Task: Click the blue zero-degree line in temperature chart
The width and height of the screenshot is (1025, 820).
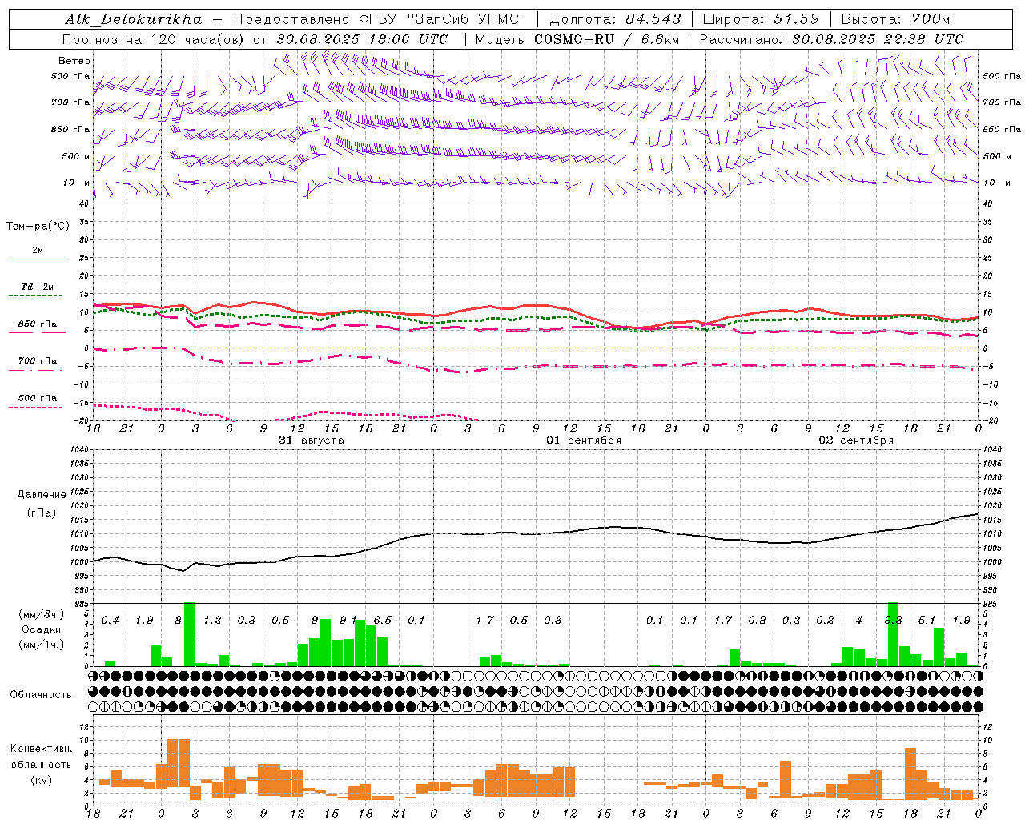Action: coord(536,348)
